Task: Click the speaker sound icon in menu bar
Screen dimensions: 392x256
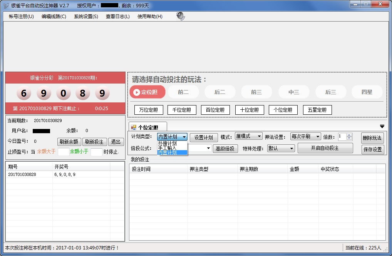Action: 181,16
